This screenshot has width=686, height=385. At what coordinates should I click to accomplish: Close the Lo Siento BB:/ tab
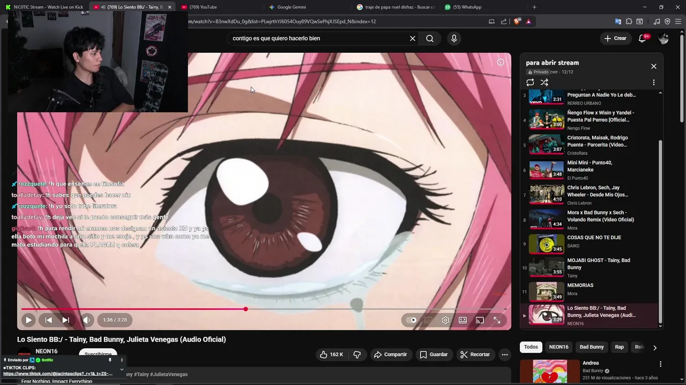169,7
